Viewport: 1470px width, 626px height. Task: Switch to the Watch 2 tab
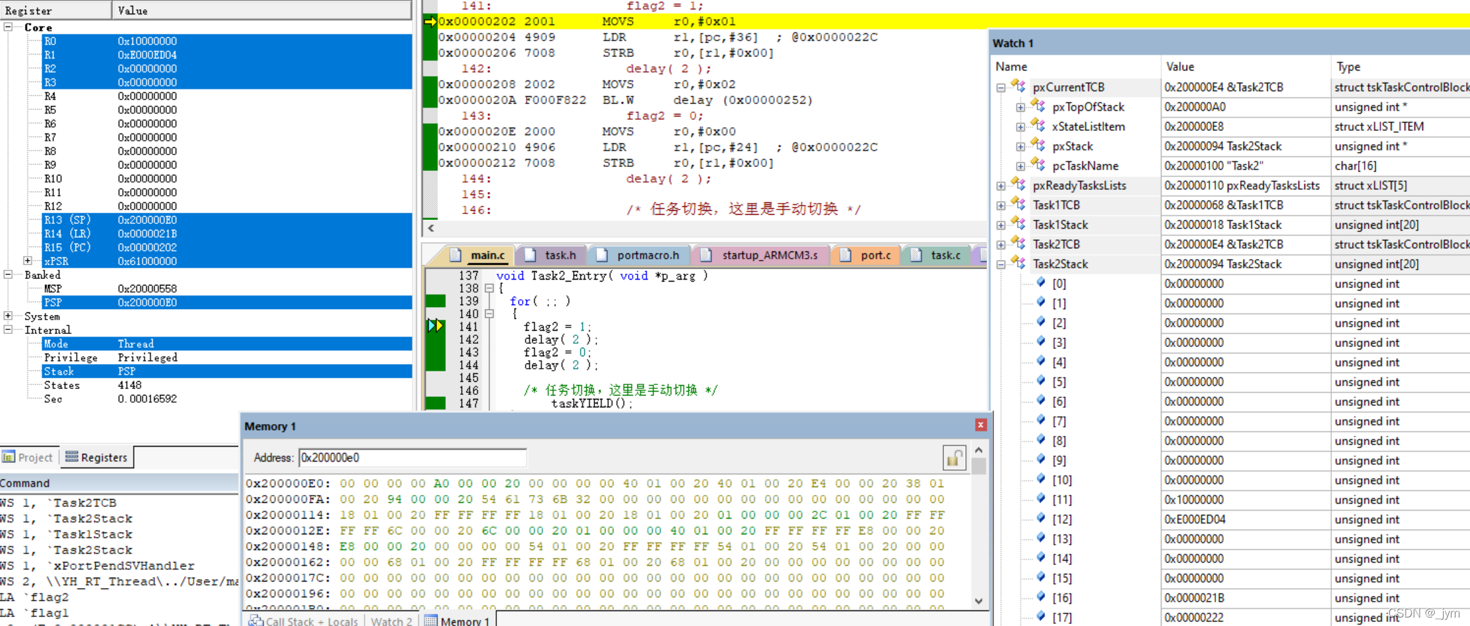click(x=391, y=620)
